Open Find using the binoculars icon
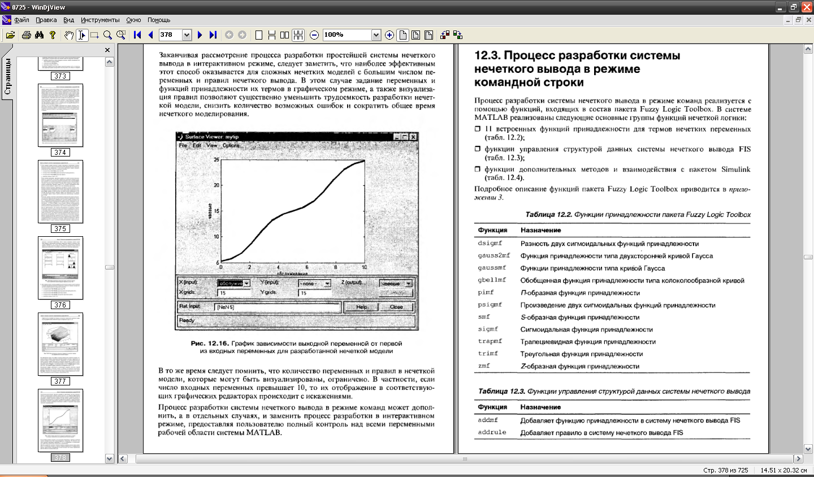Image resolution: width=814 pixels, height=477 pixels. [39, 35]
